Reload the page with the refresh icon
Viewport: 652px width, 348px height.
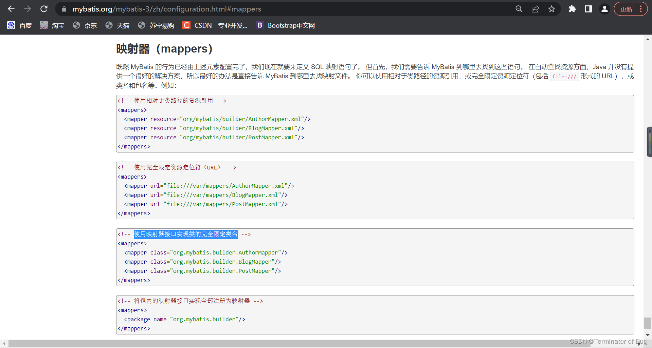(44, 9)
